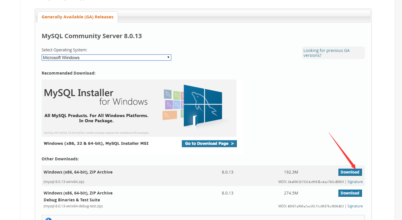Select the text (mysql-8.0.13-winx64.zip)
The image size is (402, 220).
(64, 182)
